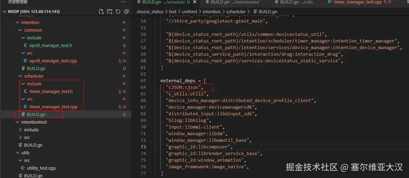Screen dimensions: 409x178
Task: Click the devicestatus_static_service line
Action: (x=254, y=61)
